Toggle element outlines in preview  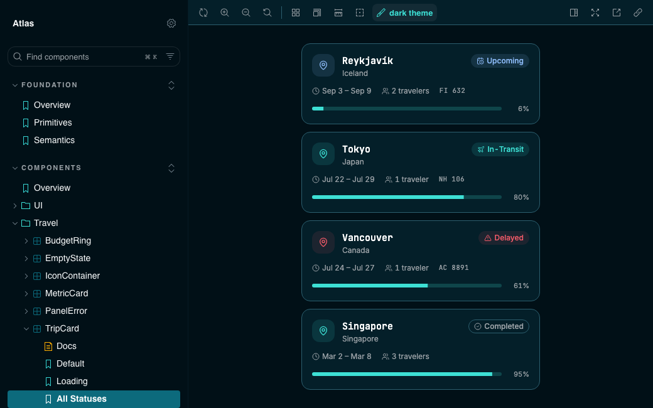point(360,13)
